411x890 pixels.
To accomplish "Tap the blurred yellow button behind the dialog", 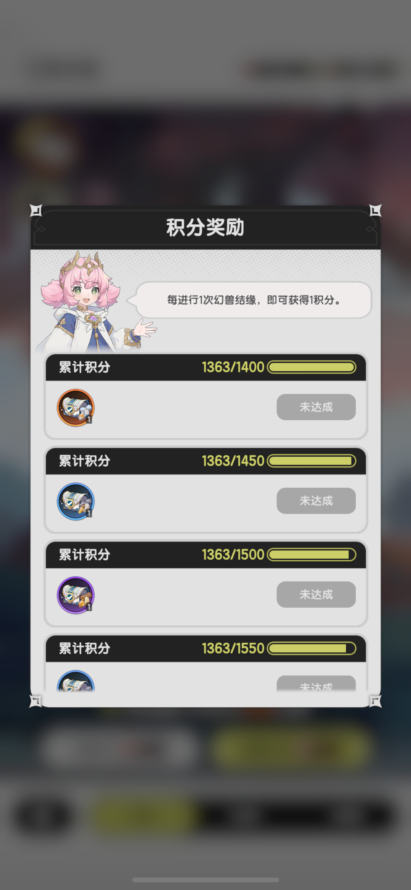I will click(x=292, y=748).
